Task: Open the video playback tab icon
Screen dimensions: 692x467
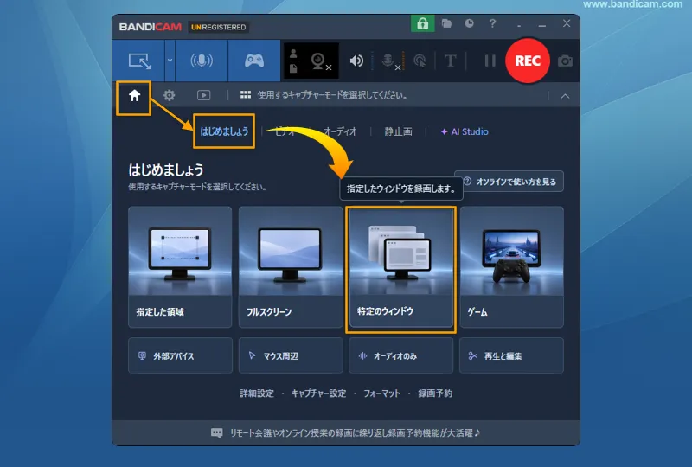Action: [203, 95]
